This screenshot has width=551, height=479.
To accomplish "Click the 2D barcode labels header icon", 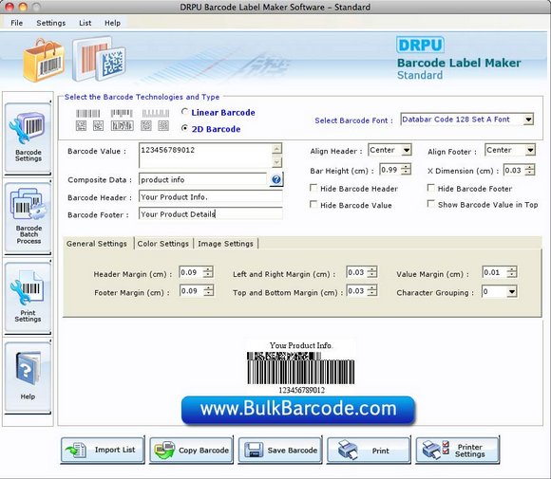I will pos(99,59).
